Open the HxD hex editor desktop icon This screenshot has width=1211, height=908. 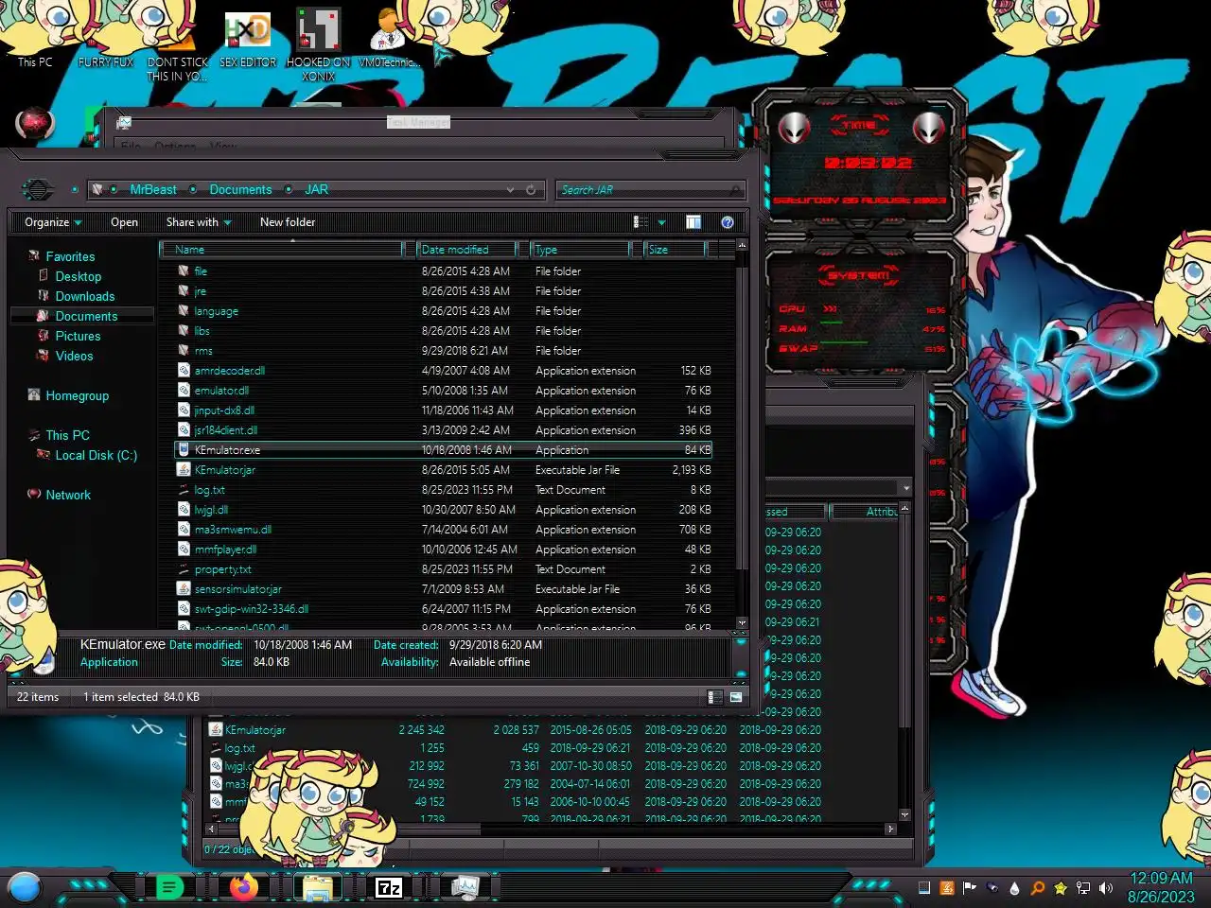point(248,38)
